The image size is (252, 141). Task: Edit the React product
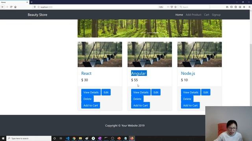pos(106,92)
